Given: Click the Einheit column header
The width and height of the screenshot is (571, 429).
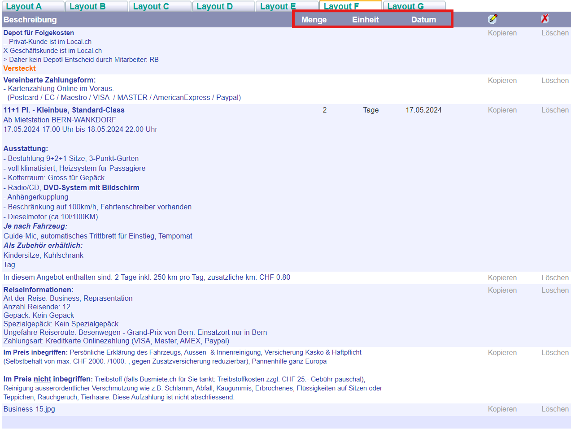Looking at the screenshot, I should pos(366,20).
